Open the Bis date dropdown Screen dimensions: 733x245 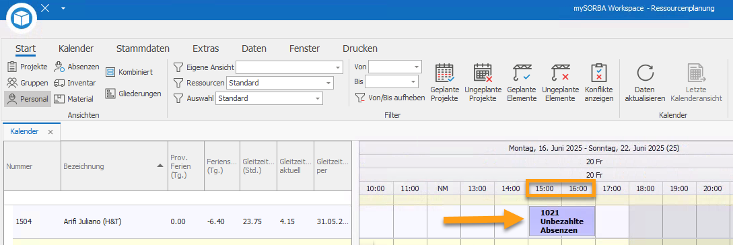[413, 82]
